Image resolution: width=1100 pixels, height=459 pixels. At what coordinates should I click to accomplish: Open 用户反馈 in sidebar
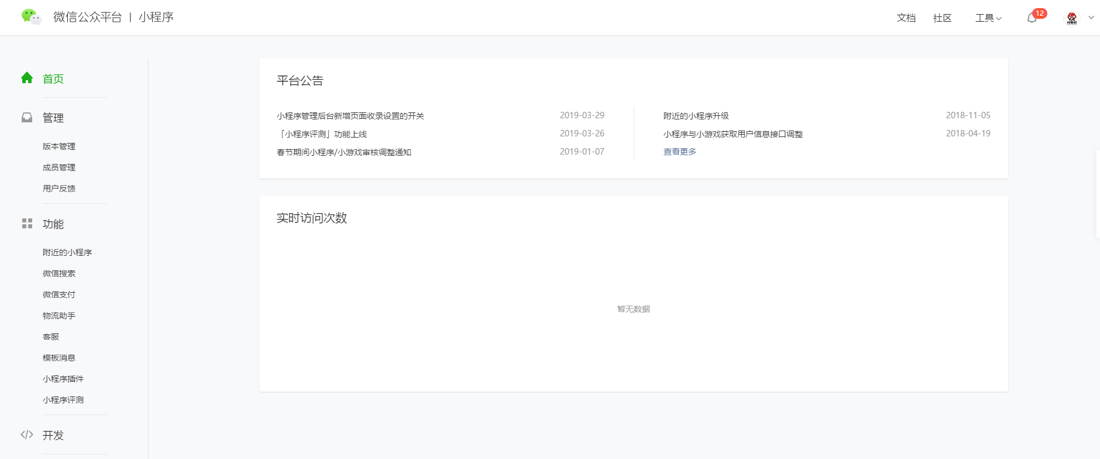coord(59,189)
